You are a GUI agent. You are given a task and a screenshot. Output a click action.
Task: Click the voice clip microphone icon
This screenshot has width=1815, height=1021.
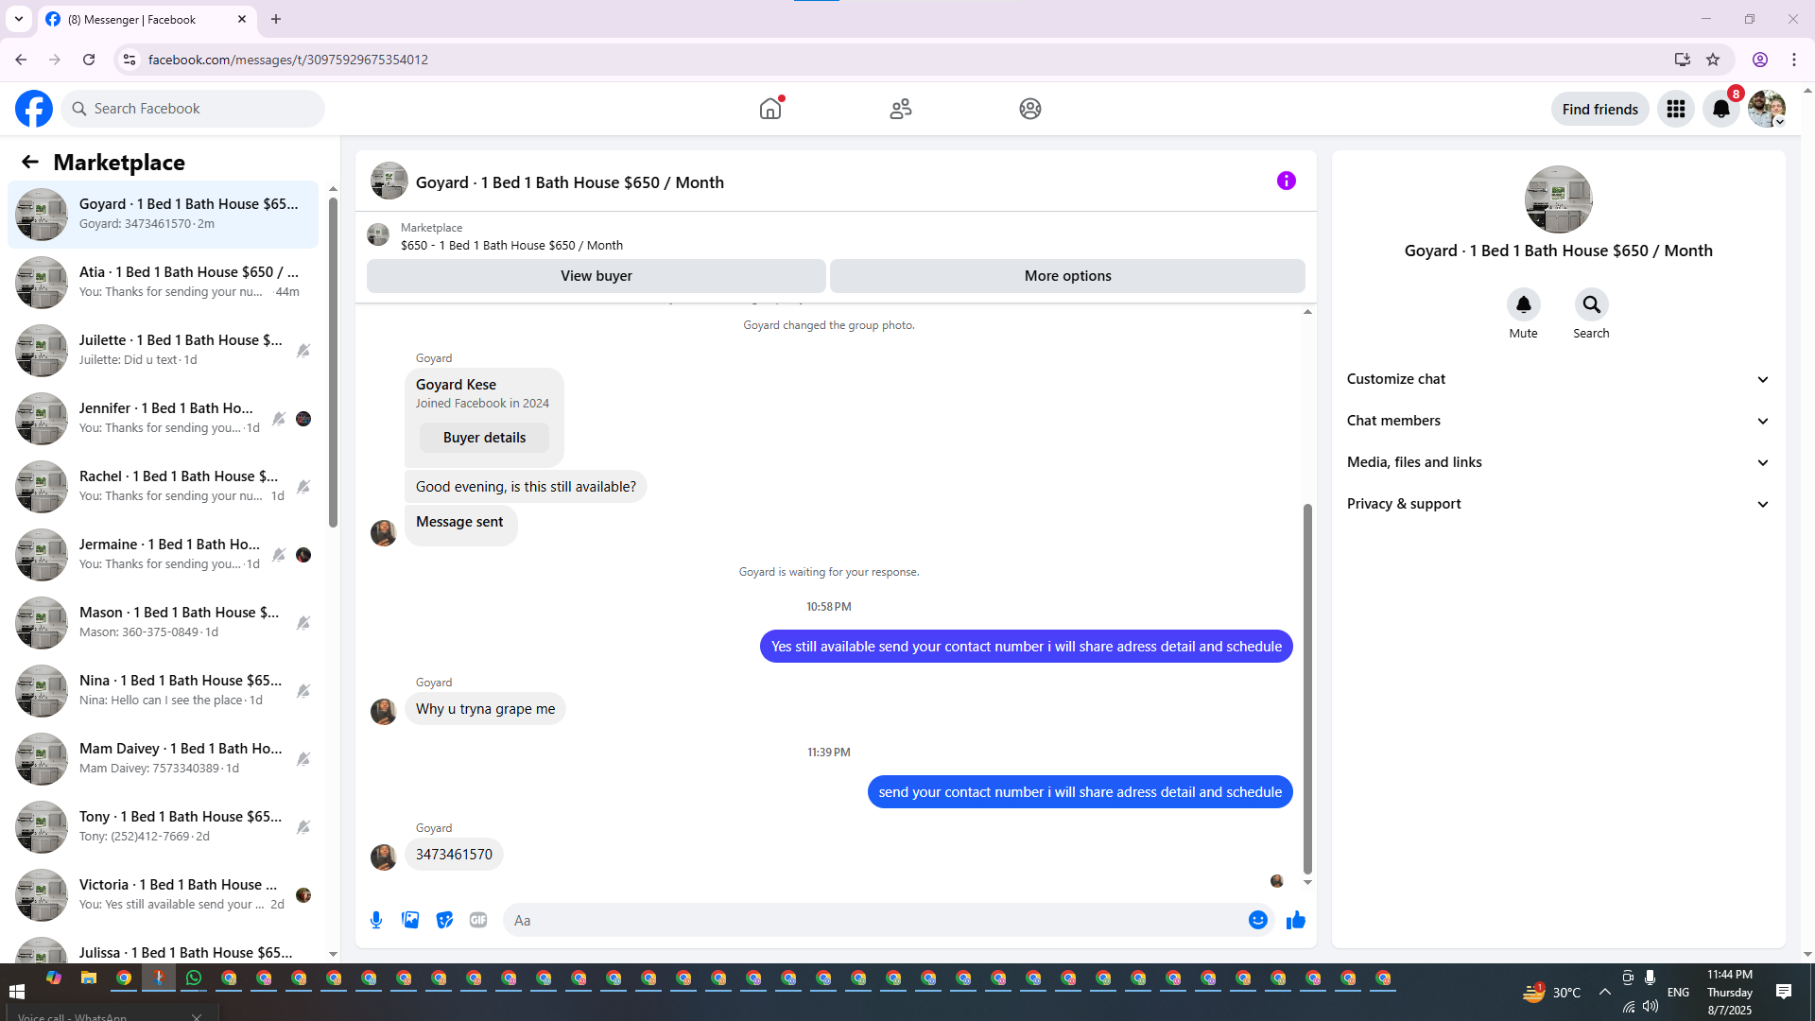pos(376,920)
